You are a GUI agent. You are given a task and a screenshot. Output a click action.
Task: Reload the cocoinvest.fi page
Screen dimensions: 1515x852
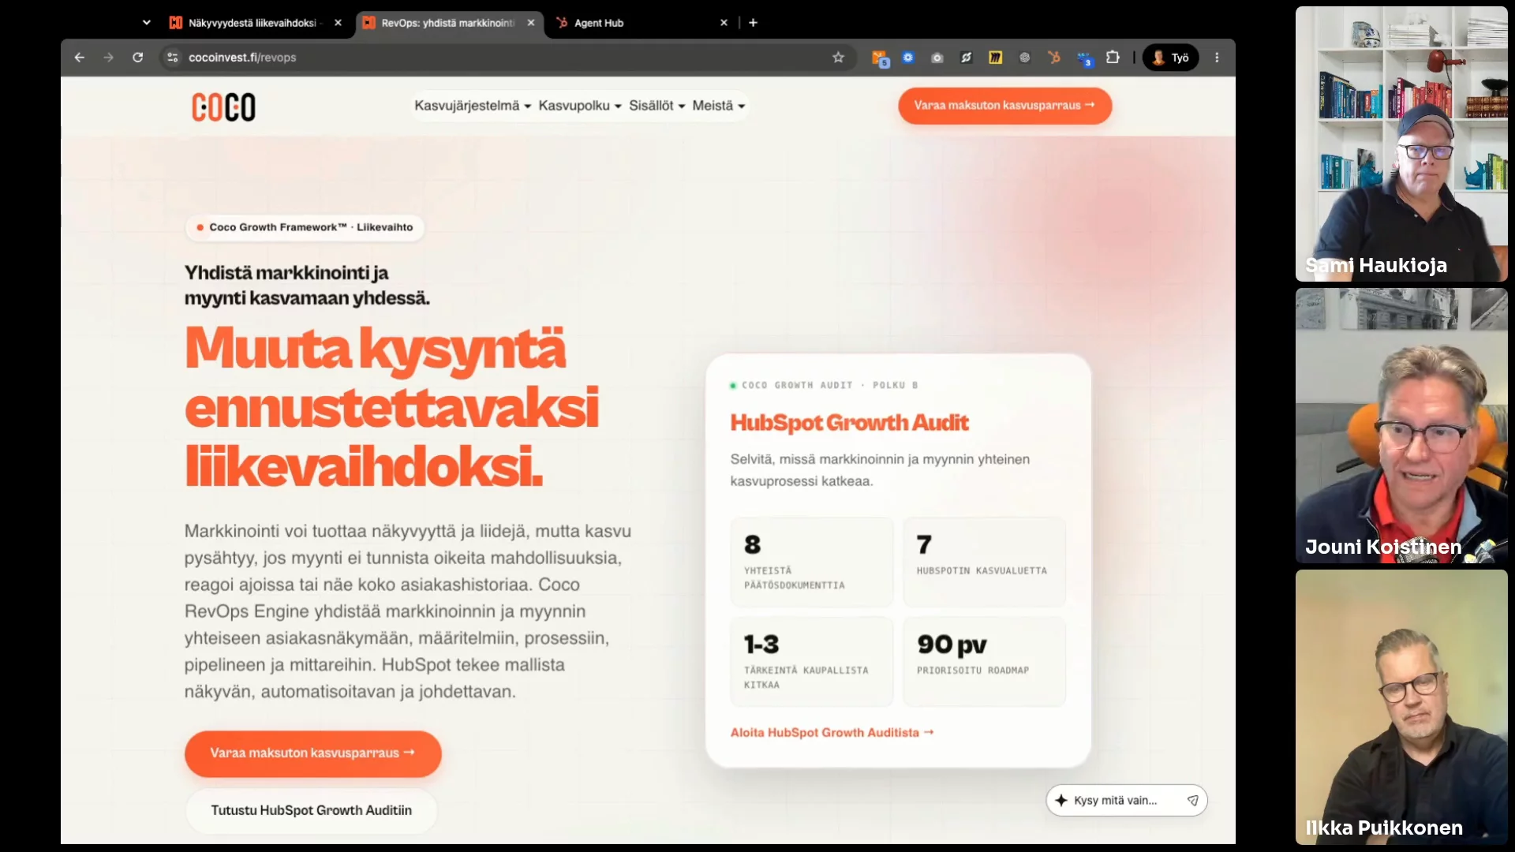coord(137,58)
